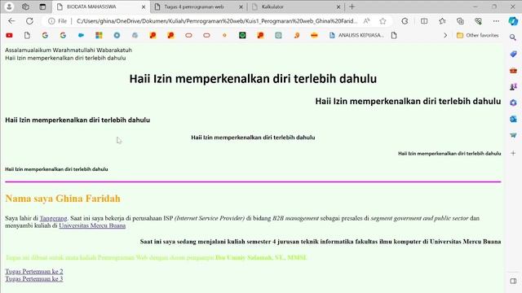Toggle Split screen view icon
This screenshot has width=522, height=293.
coord(424,21)
